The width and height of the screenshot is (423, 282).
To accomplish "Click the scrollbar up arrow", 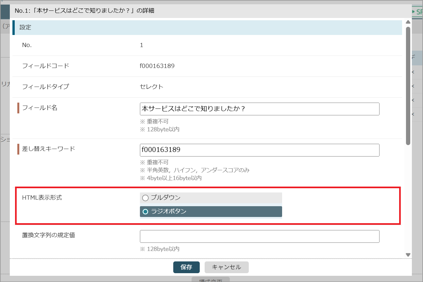I will 408,22.
